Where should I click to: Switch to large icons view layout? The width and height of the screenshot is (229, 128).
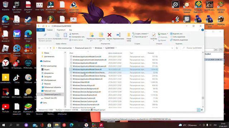click(x=202, y=110)
